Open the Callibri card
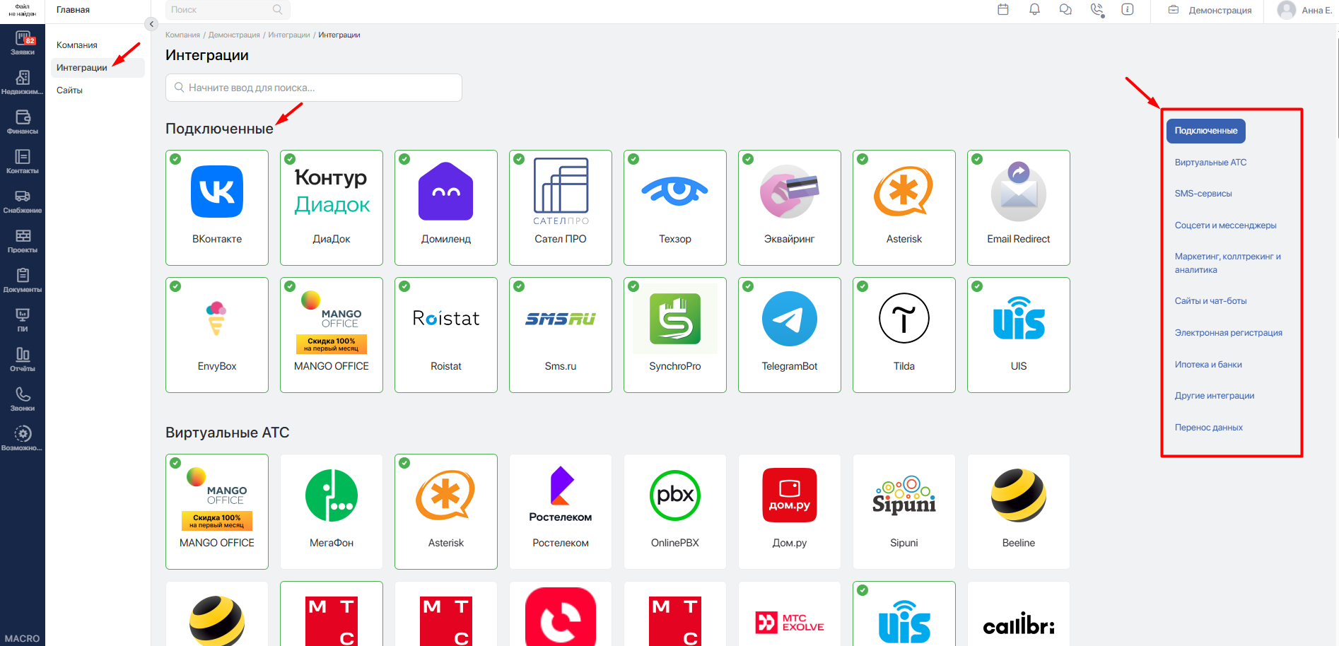The image size is (1339, 646). click(1019, 613)
